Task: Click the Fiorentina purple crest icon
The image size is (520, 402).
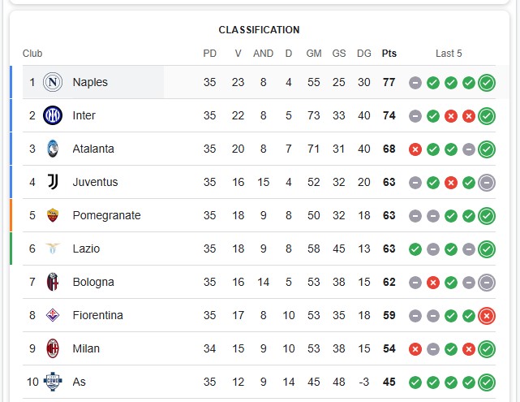Action: coord(53,315)
